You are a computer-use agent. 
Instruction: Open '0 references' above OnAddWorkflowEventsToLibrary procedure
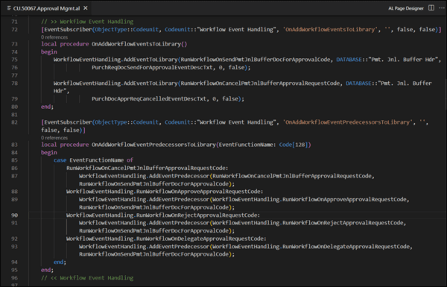(x=54, y=37)
